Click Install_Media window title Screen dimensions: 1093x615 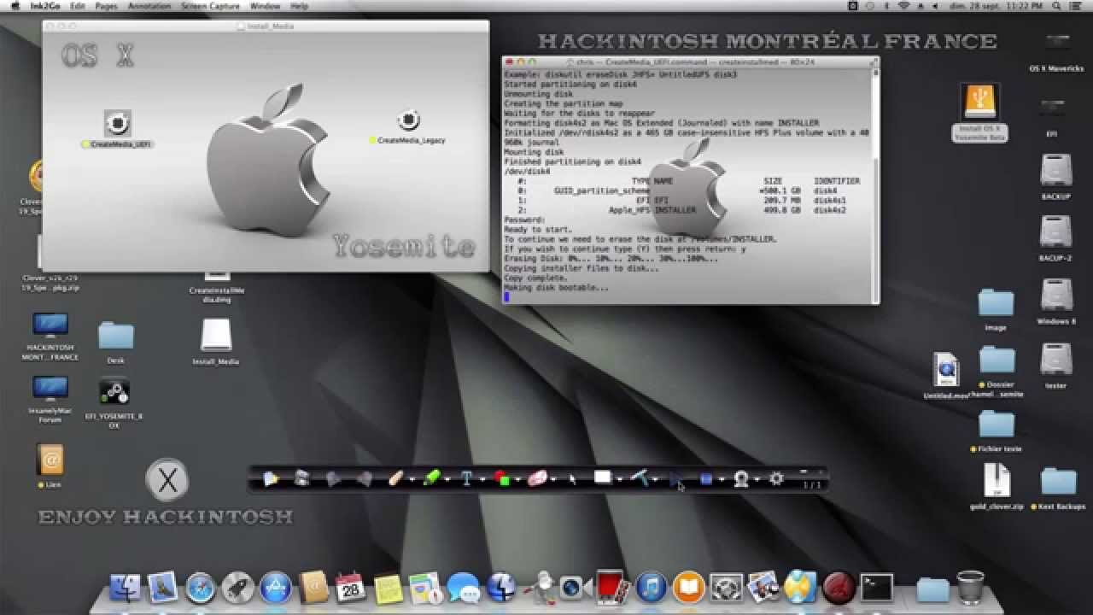pos(270,26)
